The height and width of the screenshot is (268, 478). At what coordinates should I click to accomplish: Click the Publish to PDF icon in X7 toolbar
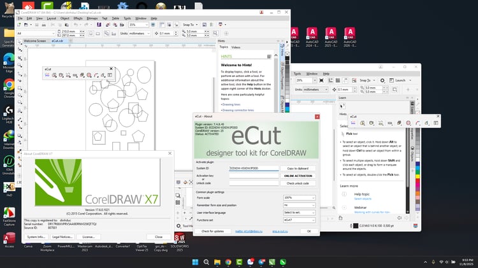[x=122, y=25]
